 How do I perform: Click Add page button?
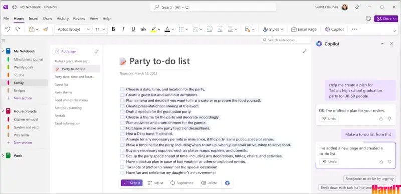66,52
